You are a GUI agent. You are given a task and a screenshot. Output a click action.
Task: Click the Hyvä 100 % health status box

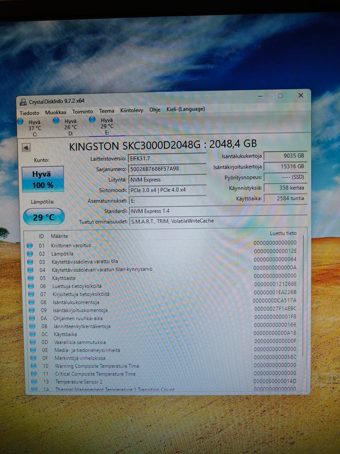(43, 179)
